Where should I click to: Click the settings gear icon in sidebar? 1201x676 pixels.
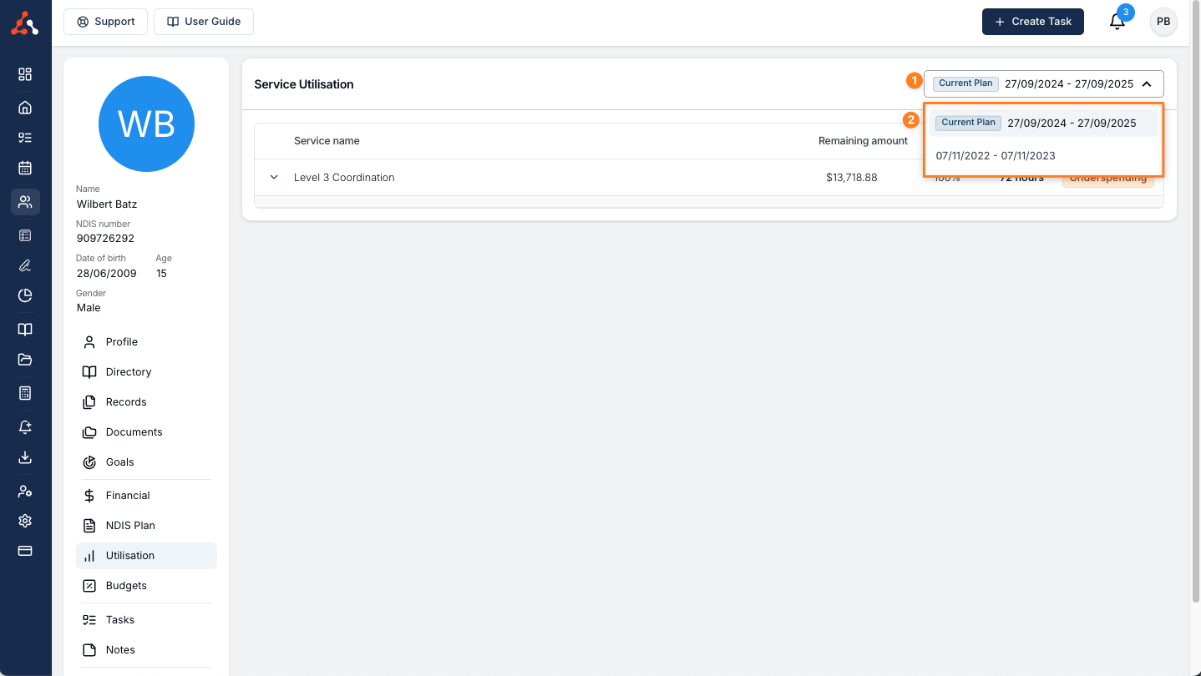(x=25, y=521)
